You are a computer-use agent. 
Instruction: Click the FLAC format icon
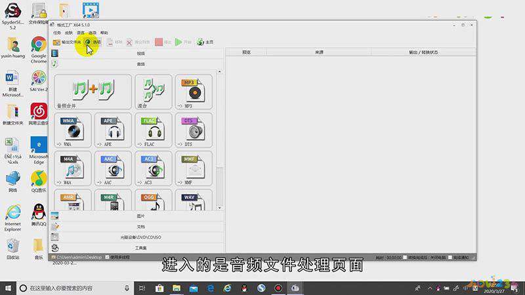coord(154,130)
